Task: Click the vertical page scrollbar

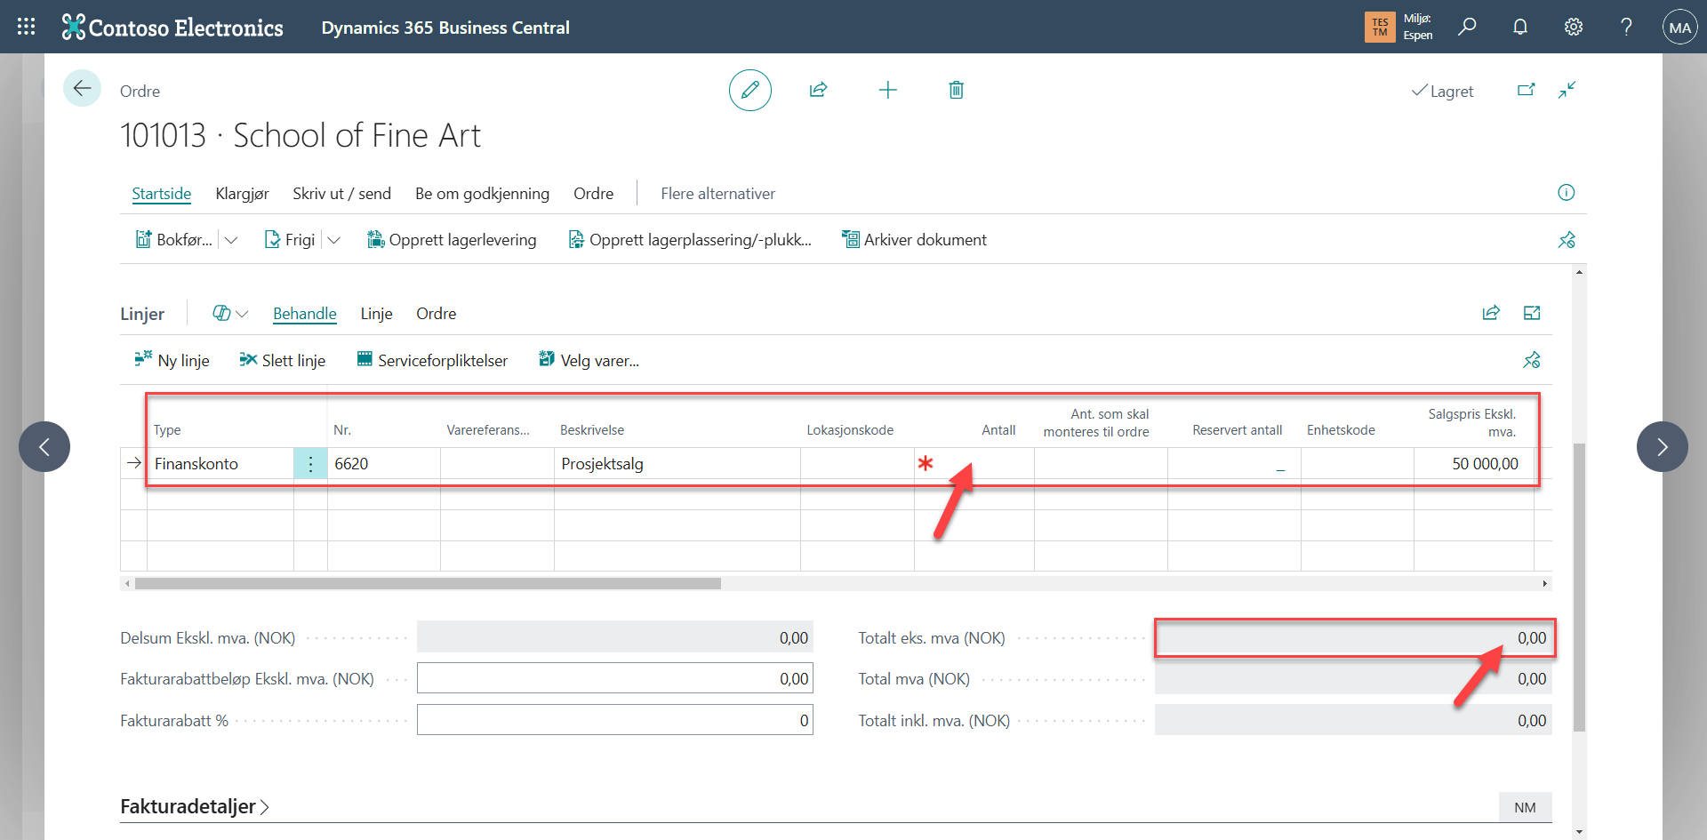Action: pos(1579,587)
